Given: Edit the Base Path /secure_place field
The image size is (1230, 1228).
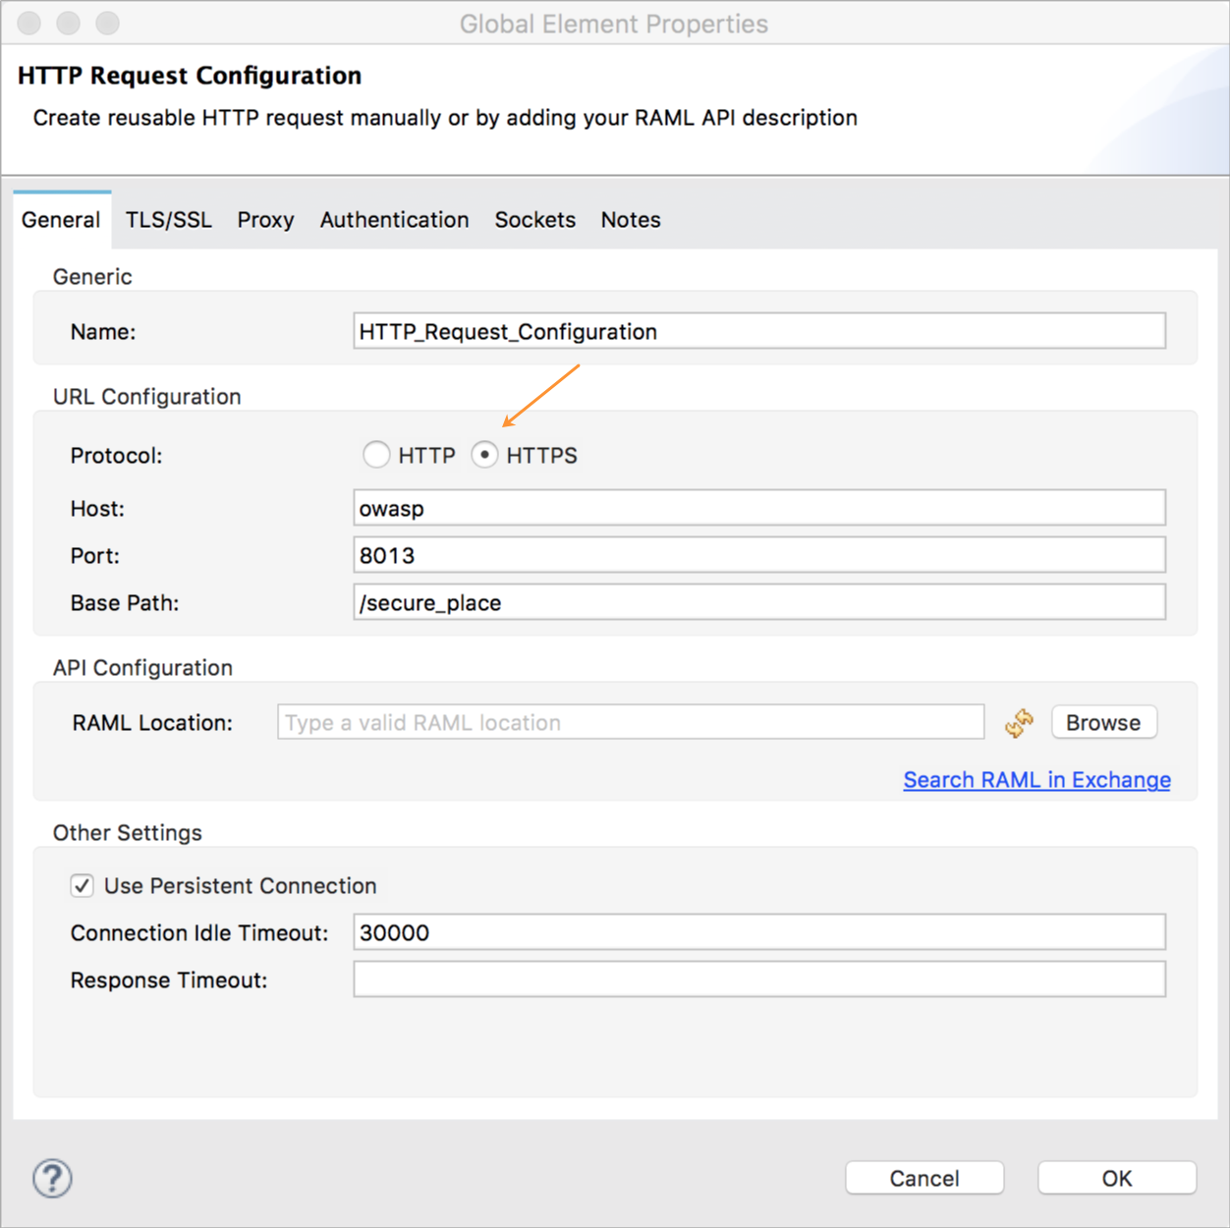Looking at the screenshot, I should [758, 602].
